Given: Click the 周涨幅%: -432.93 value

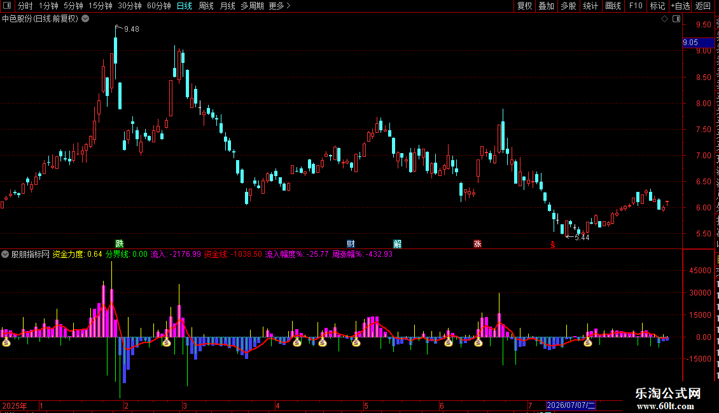Looking at the screenshot, I should (362, 254).
